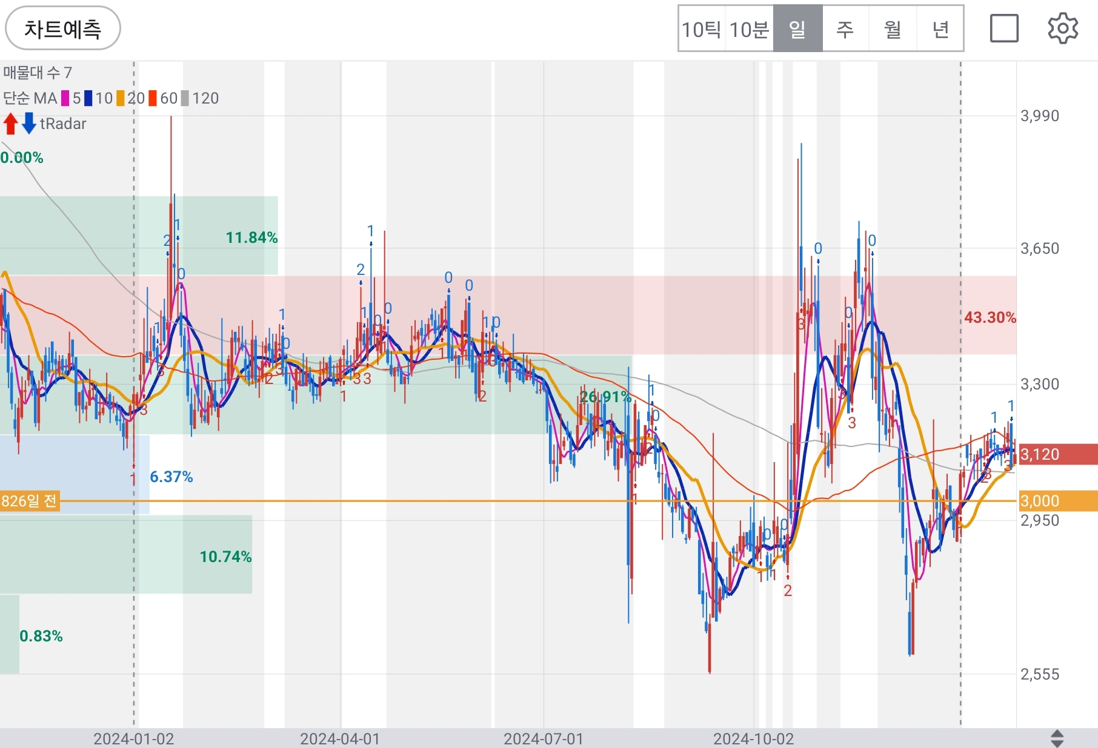Click the 2024-07-01 date axis label

coord(544,739)
